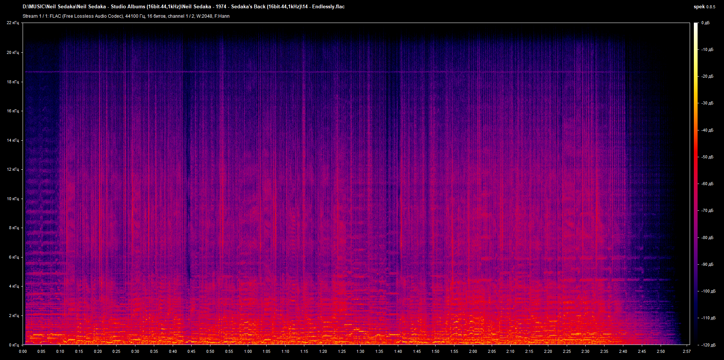Click the 14 кГц frequency label
The image size is (724, 360).
[x=13, y=140]
